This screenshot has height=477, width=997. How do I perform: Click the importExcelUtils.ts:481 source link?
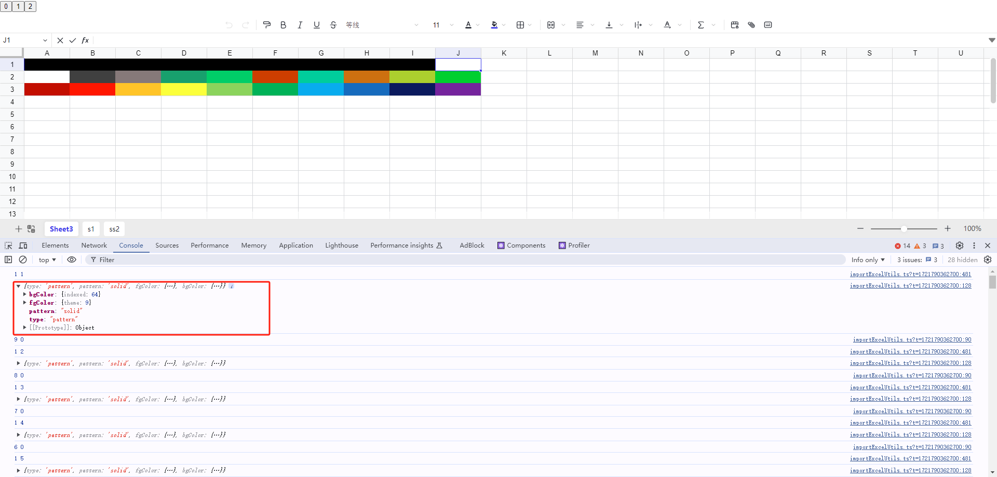pos(910,274)
